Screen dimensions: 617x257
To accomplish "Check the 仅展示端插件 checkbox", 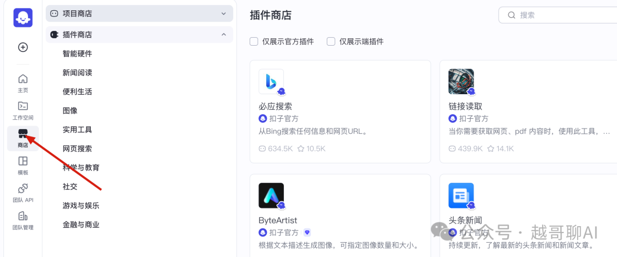I will pyautogui.click(x=331, y=41).
